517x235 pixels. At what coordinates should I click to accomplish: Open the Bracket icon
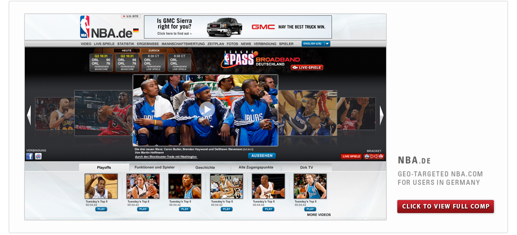[x=374, y=156]
